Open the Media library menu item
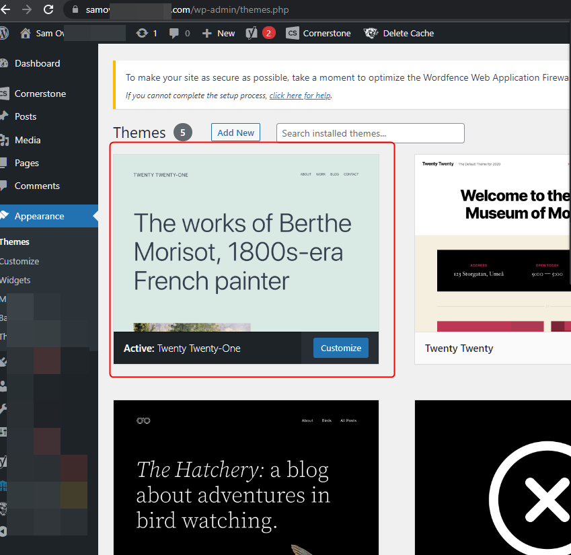Viewport: 571px width, 555px height. (x=28, y=140)
